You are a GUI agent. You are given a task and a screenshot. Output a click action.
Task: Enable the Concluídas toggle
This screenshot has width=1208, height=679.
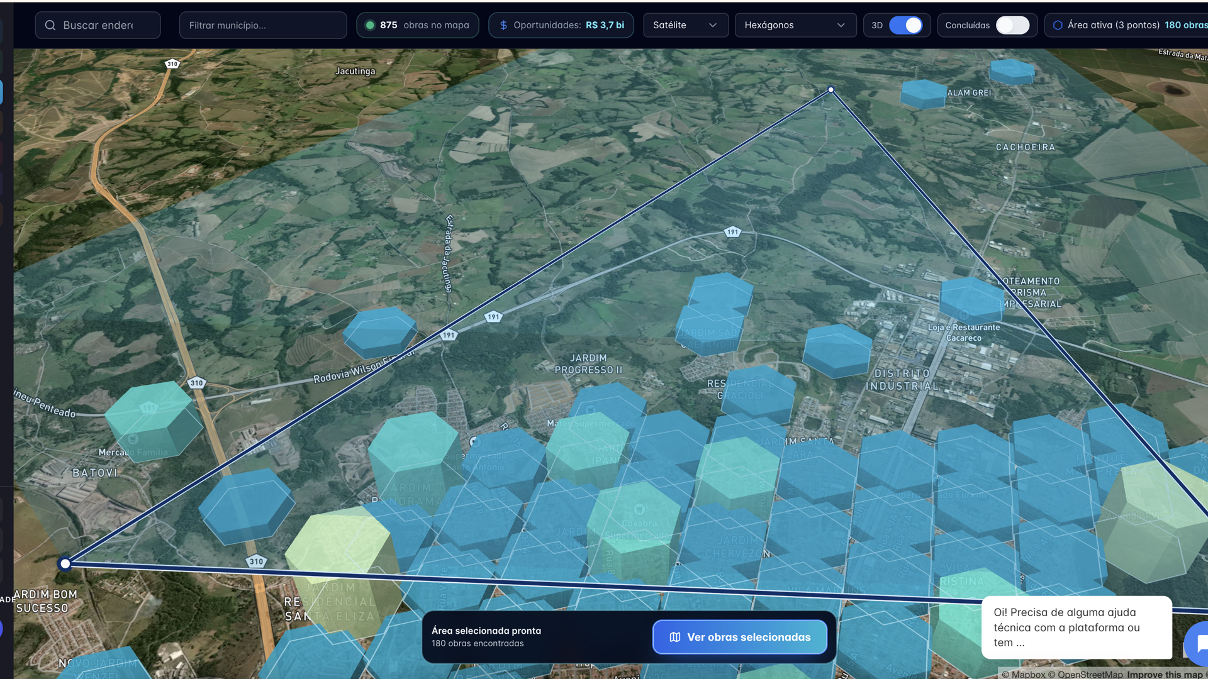(x=1012, y=25)
